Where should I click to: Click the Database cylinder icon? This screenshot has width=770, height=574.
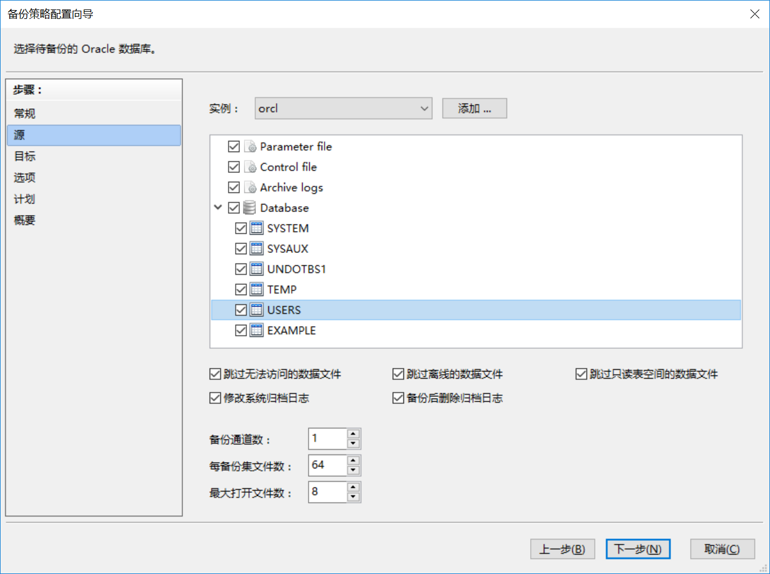[x=250, y=208]
